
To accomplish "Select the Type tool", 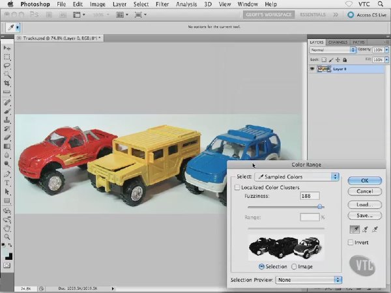I will pos(7,182).
